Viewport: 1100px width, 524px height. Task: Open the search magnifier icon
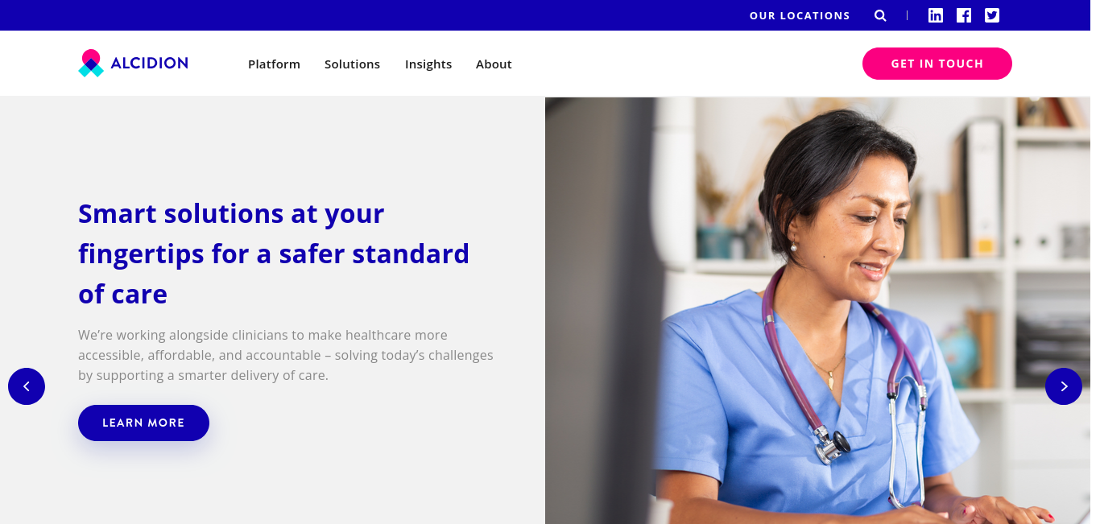pyautogui.click(x=880, y=15)
